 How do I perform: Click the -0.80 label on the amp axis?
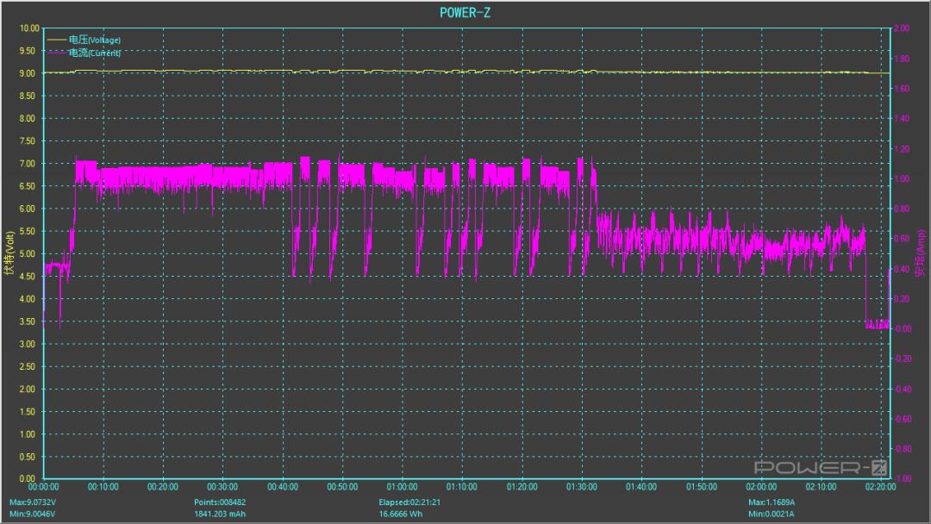point(903,449)
